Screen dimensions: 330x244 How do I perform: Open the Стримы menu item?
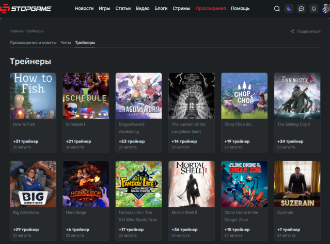tap(181, 8)
